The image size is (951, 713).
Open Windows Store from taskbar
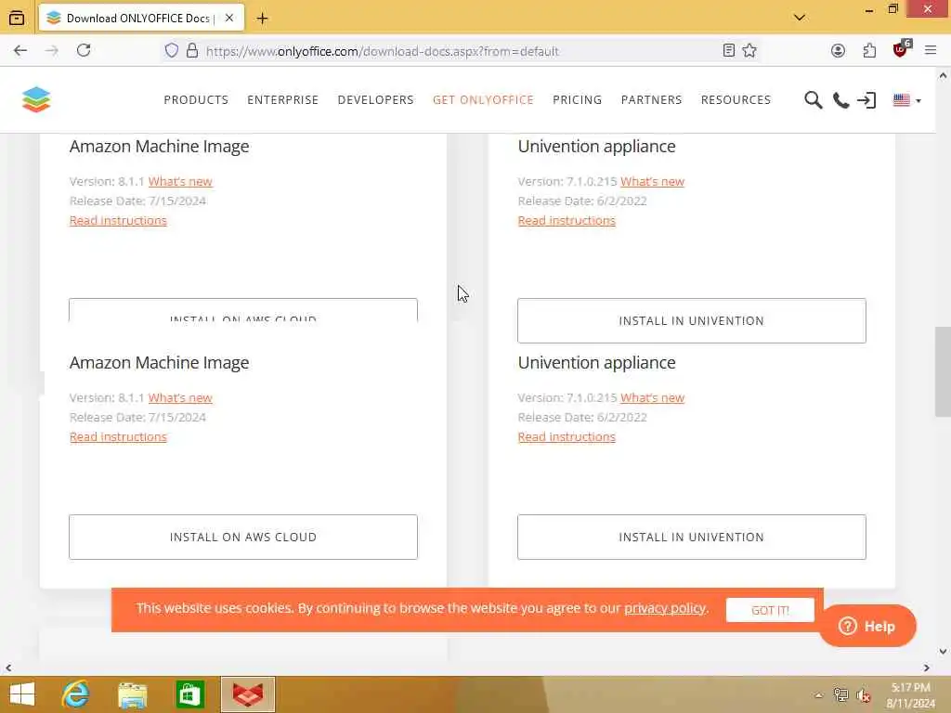(x=189, y=694)
